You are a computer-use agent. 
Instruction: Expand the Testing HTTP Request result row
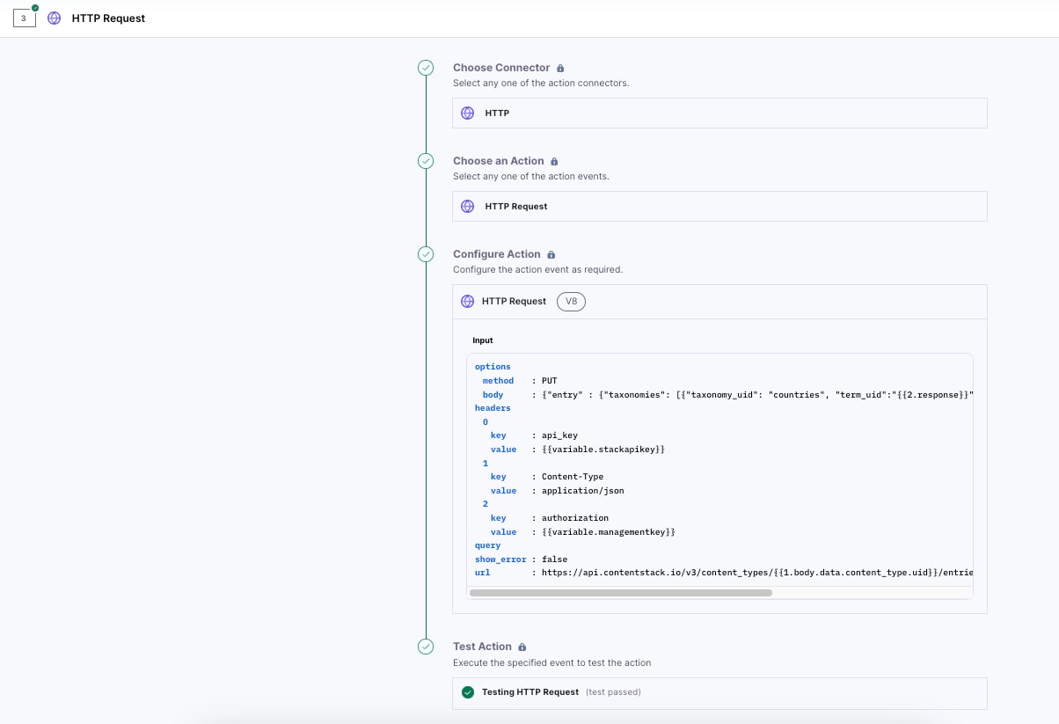719,692
